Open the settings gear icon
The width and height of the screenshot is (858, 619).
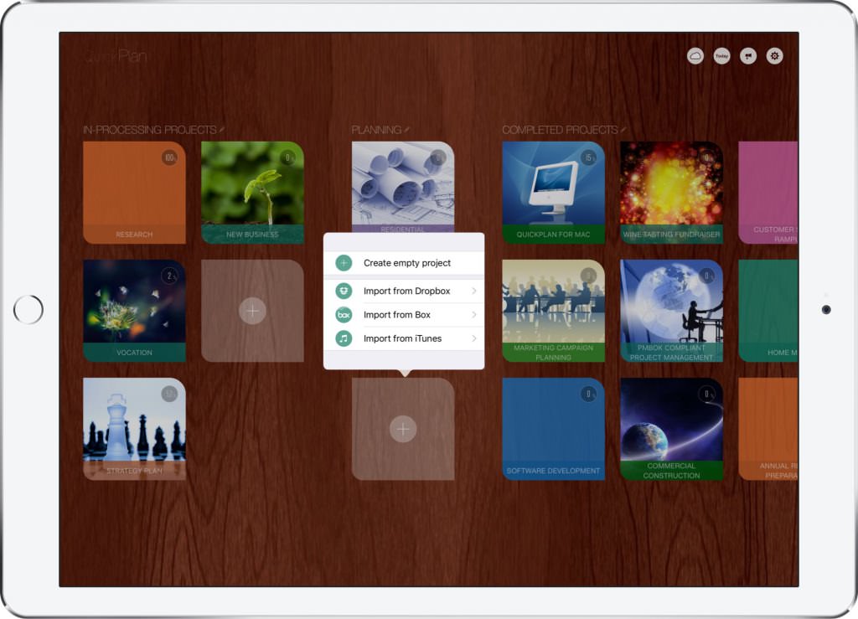(x=775, y=56)
